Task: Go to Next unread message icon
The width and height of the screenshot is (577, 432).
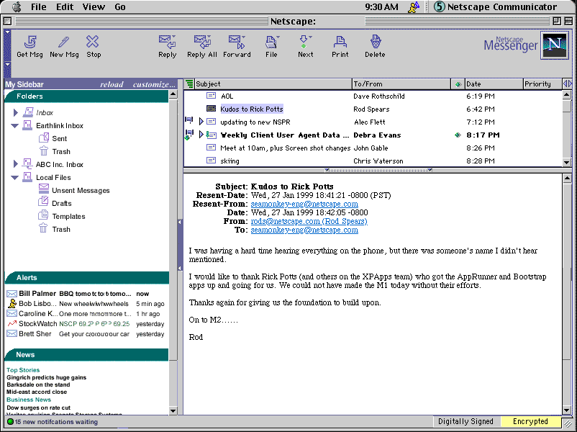Action: point(305,42)
